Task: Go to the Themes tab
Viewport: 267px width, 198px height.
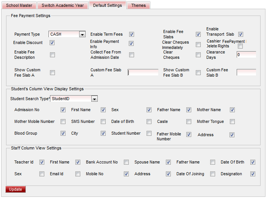Action: [x=138, y=5]
